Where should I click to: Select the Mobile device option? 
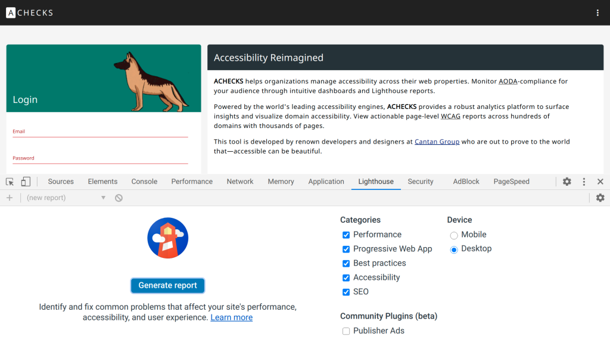point(453,235)
